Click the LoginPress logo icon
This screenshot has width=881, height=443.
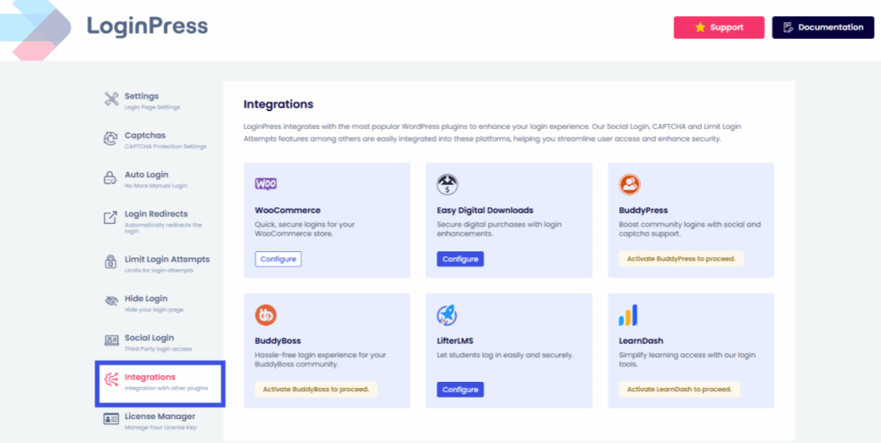click(34, 29)
